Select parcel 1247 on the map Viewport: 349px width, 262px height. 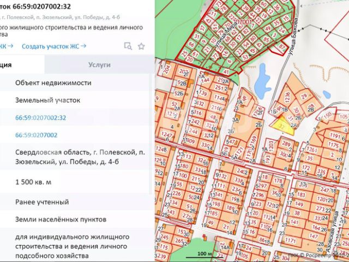[x=166, y=134]
